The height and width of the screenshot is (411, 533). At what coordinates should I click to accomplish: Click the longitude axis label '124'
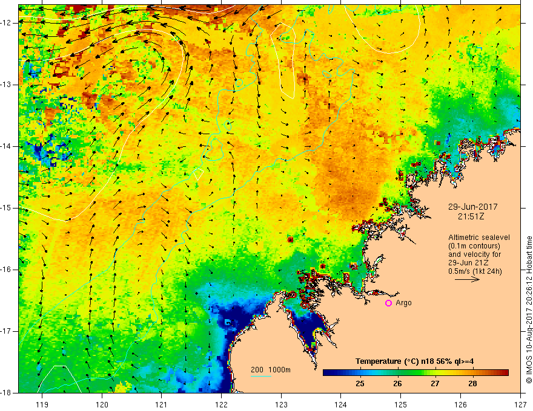point(341,404)
